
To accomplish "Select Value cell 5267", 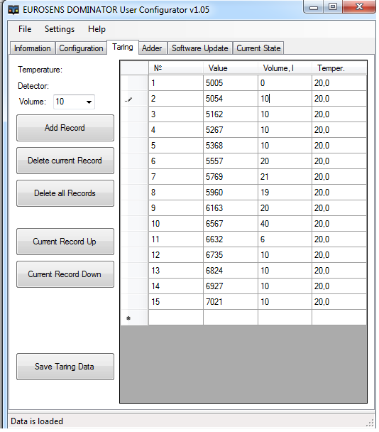I will pyautogui.click(x=231, y=130).
